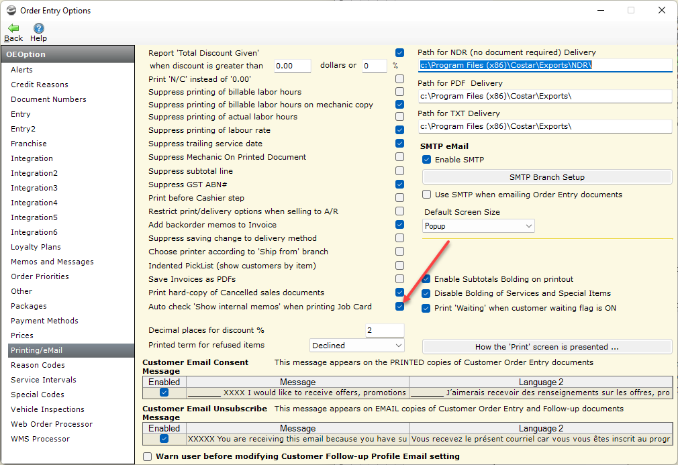Select the Loyalty Plans list item

[36, 247]
